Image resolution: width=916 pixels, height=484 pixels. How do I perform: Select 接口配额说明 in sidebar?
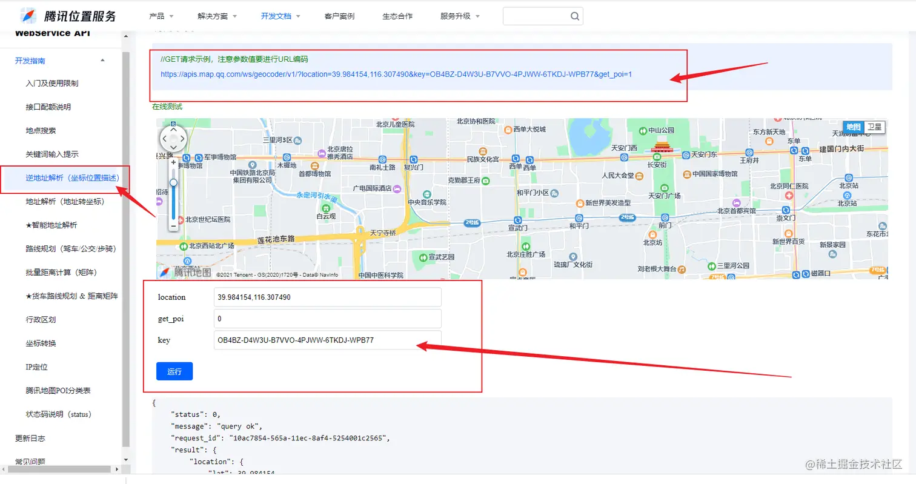coord(48,107)
